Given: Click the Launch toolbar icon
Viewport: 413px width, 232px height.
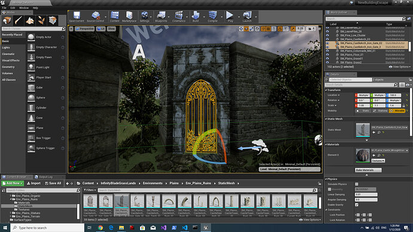Looking at the screenshot, I should pyautogui.click(x=247, y=17).
